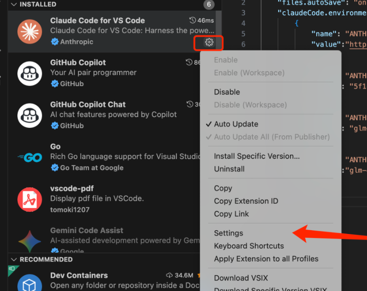Click the Go extension logo

[x=30, y=158]
